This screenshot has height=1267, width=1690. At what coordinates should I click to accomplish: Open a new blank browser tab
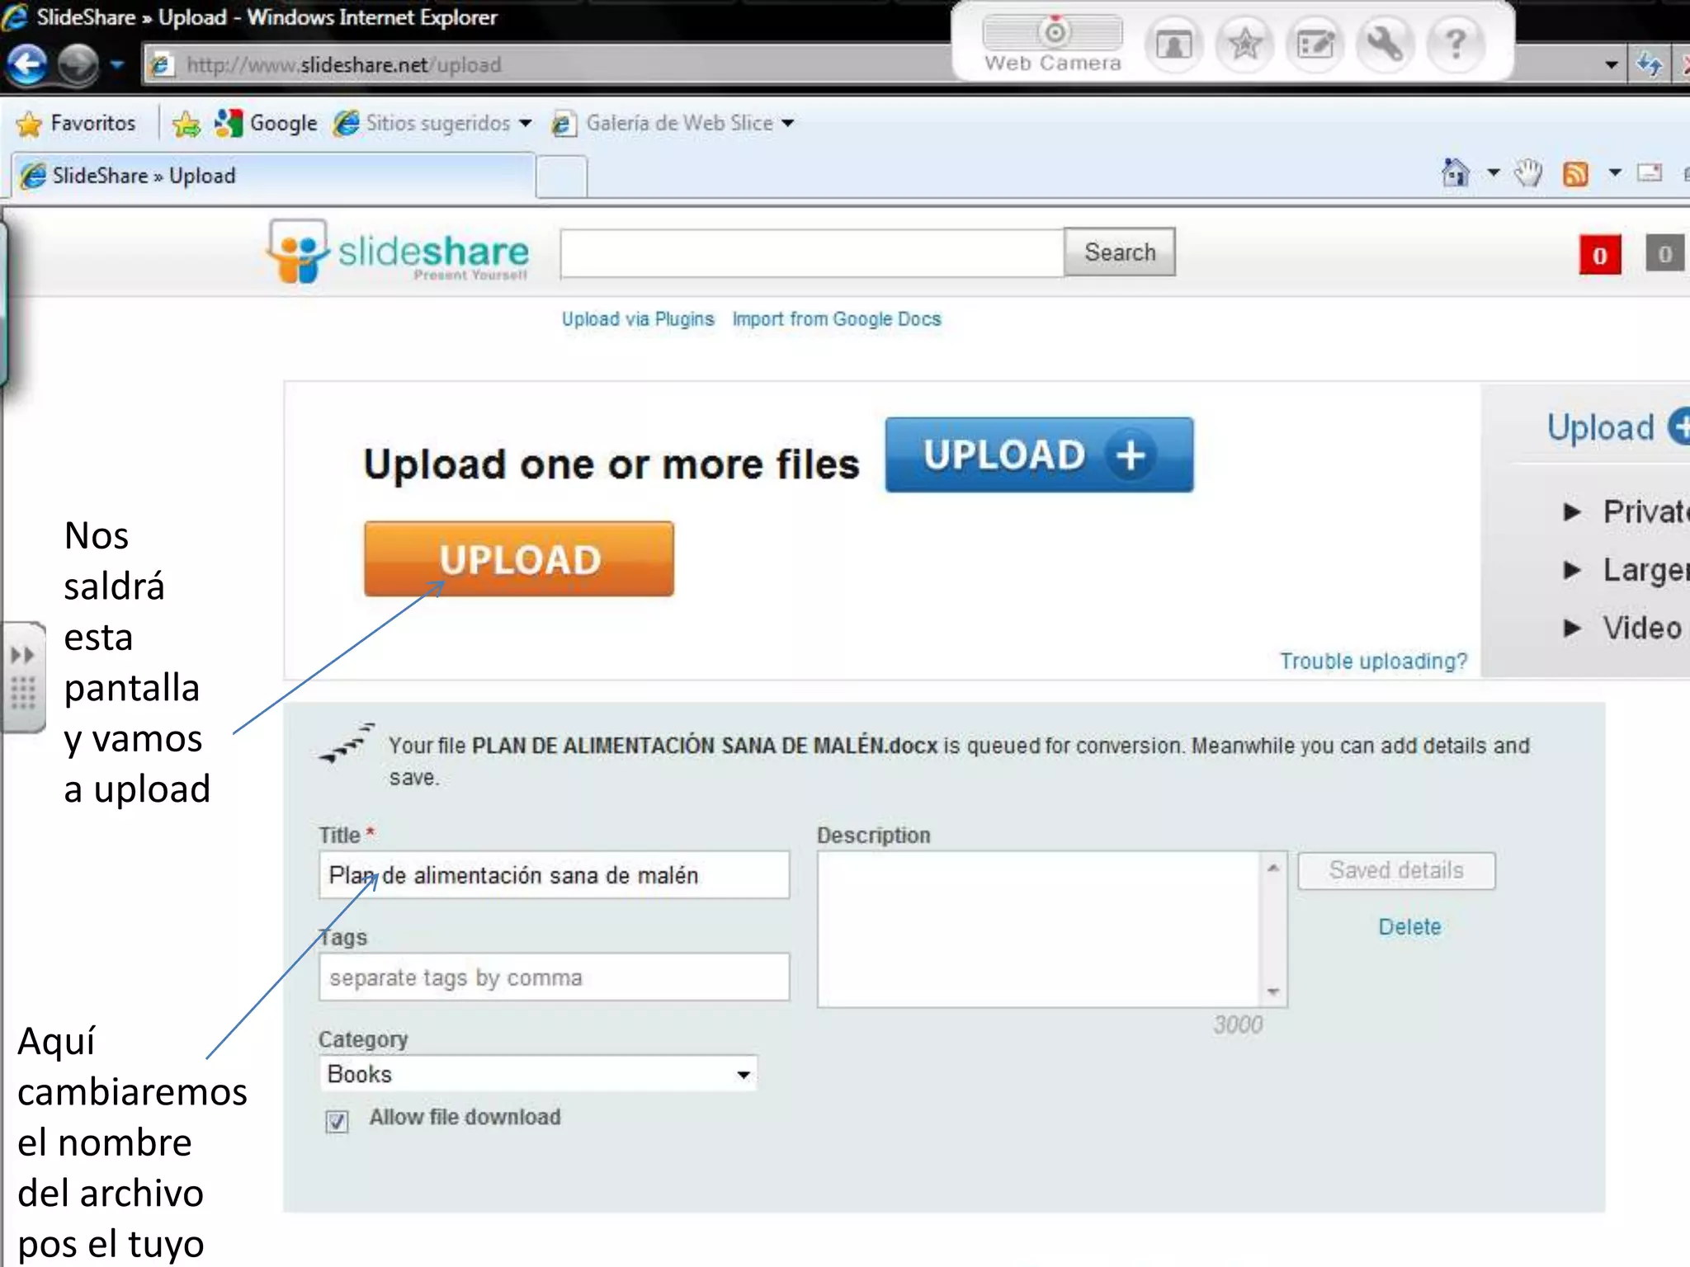(x=561, y=177)
